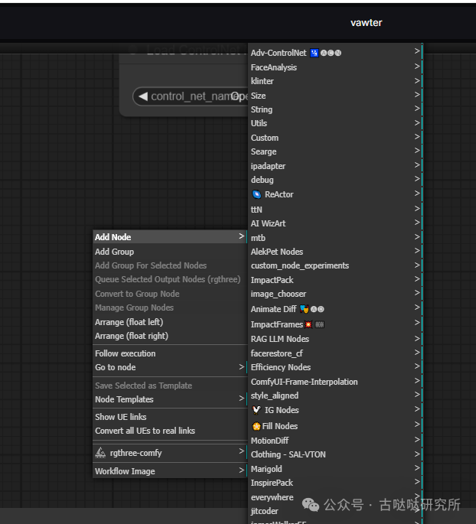
Task: Open the FaceAnalysis node category
Action: pos(335,67)
